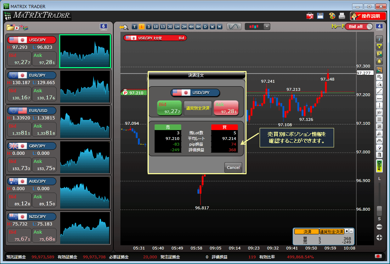Click the EUR/USD Bid 1.33811 price
Screen dimensions: 390x264
19,129
